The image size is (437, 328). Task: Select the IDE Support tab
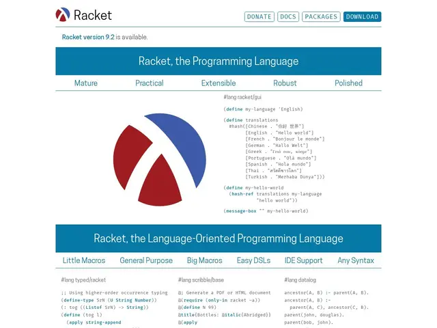point(303,260)
